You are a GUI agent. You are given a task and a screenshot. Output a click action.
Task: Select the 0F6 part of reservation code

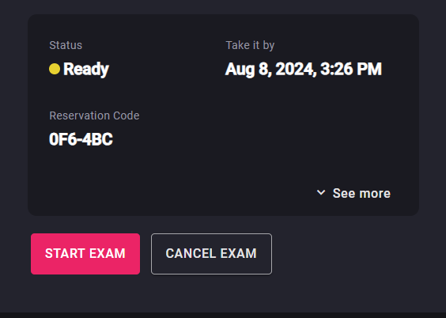[x=62, y=139]
